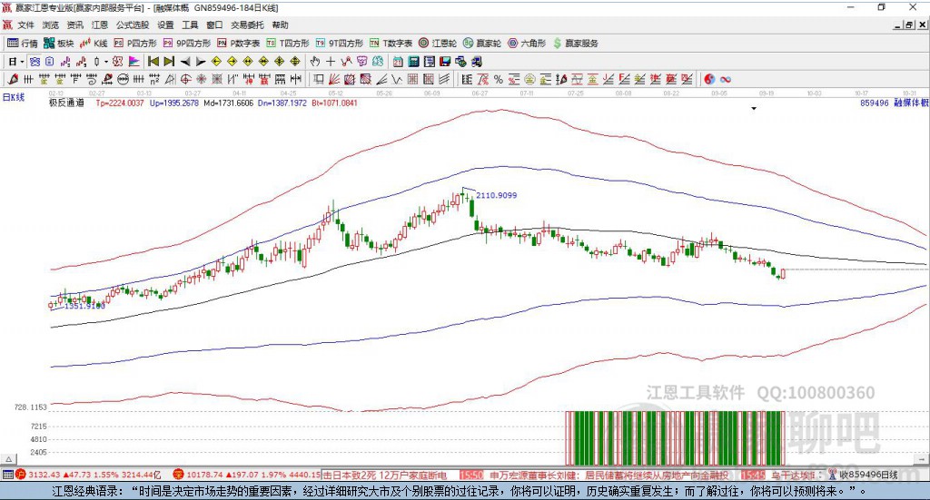Click the Tp=2224.0037 indicator value
The image size is (930, 500).
pos(120,103)
